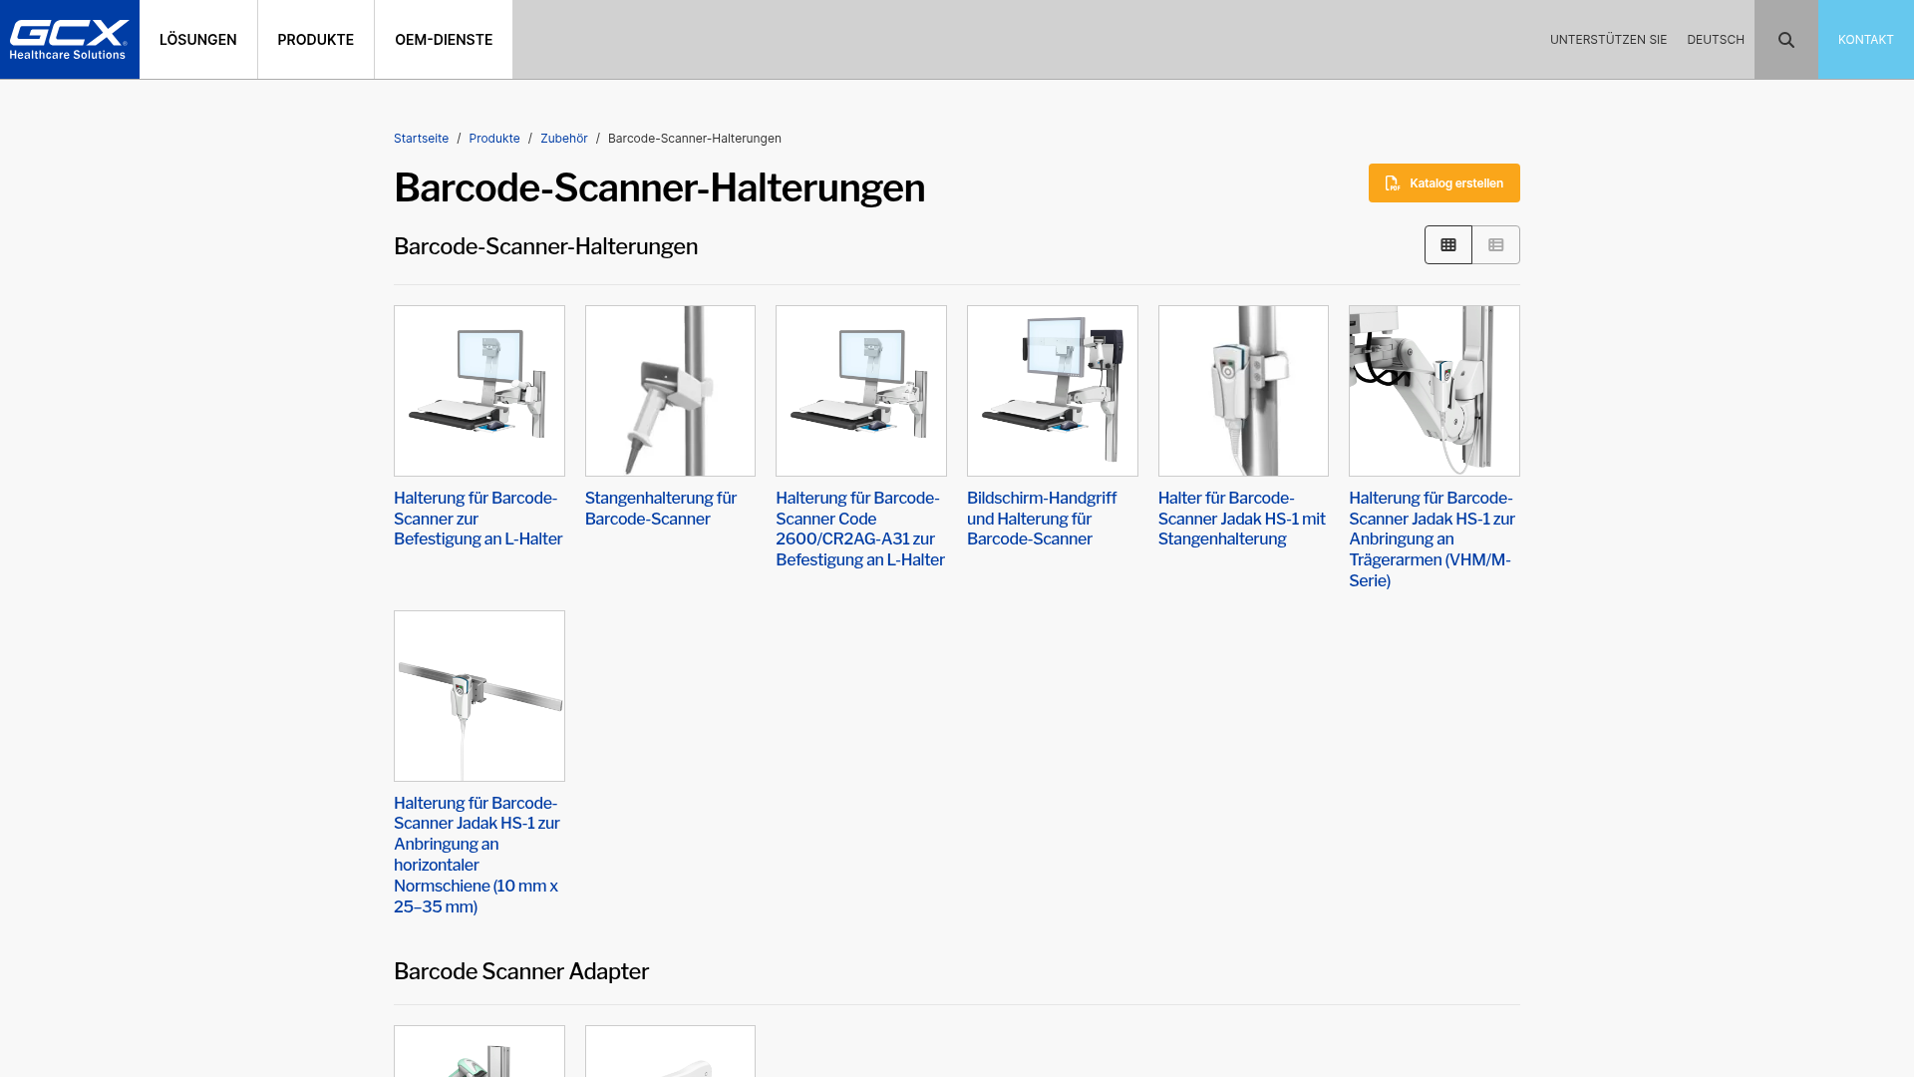Image resolution: width=1914 pixels, height=1077 pixels.
Task: Open Jadak HS-1 Trägerarmen (VHM/M-Serie) link
Action: tap(1433, 539)
